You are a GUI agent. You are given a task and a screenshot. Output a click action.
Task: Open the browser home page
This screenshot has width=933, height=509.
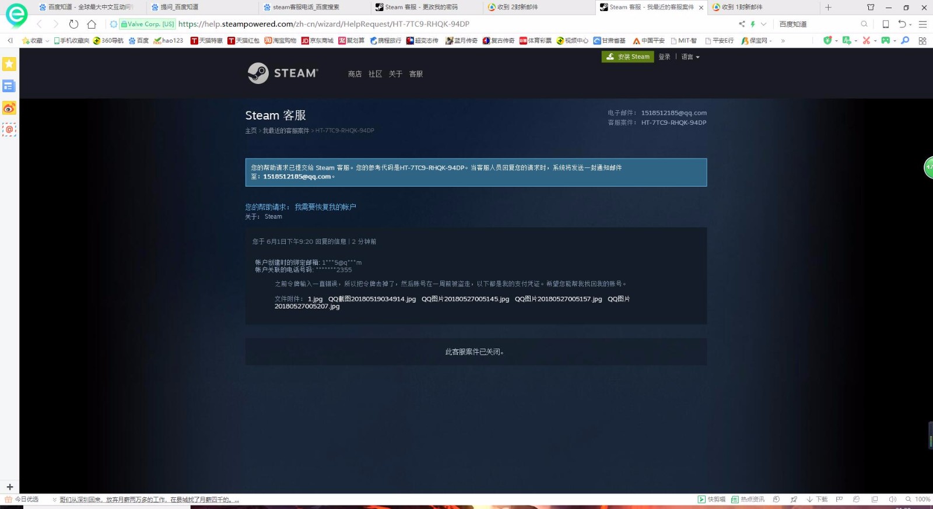pos(92,24)
